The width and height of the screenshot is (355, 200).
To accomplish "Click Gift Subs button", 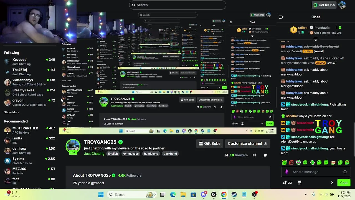I will point(210,144).
